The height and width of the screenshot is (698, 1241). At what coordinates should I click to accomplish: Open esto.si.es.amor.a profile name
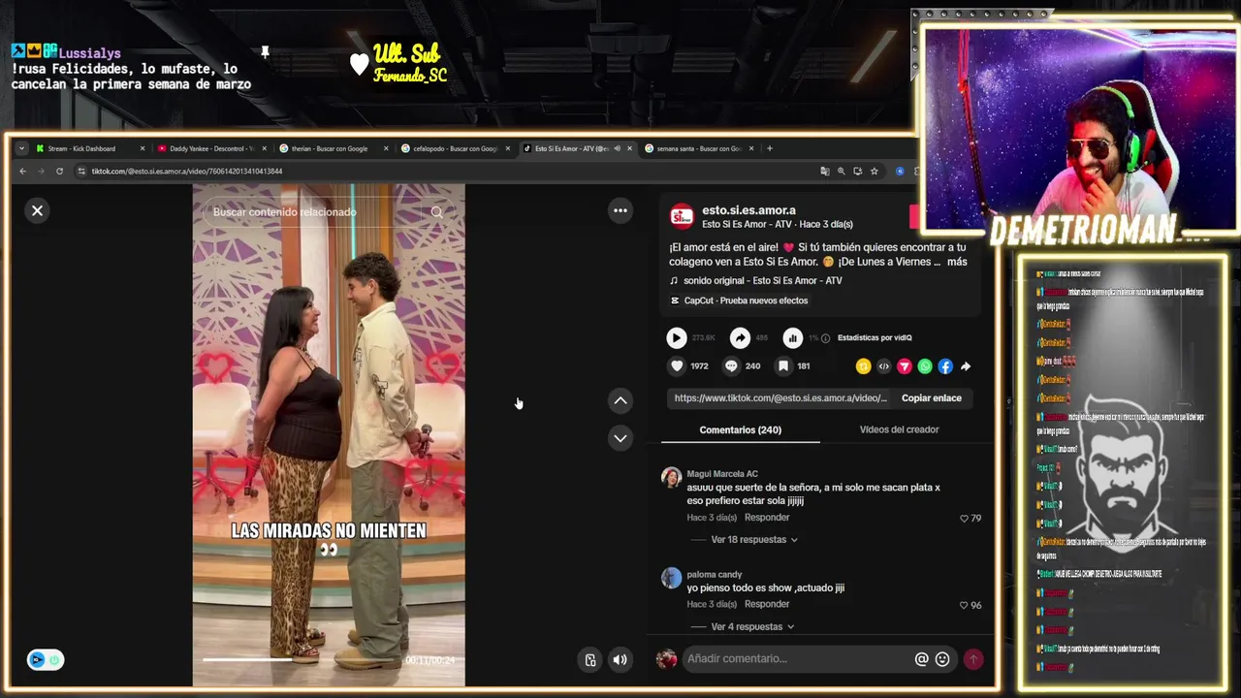748,210
